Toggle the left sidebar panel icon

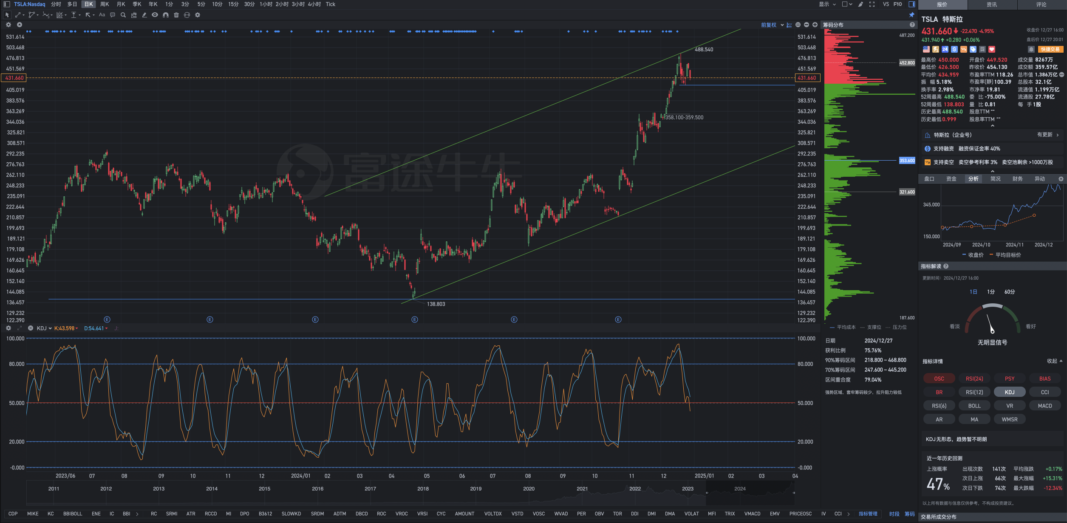(x=7, y=4)
